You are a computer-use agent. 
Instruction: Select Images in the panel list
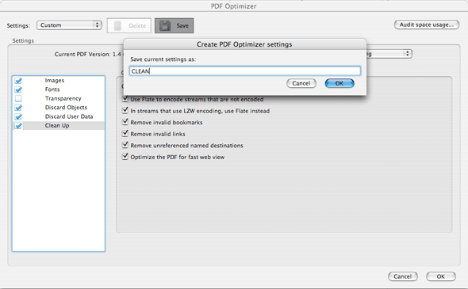click(55, 81)
